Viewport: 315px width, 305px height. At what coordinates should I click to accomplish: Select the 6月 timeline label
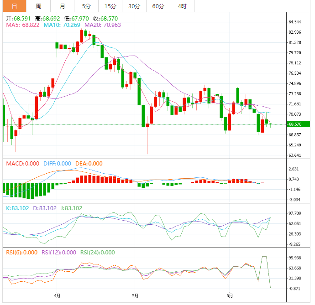[x=230, y=296]
